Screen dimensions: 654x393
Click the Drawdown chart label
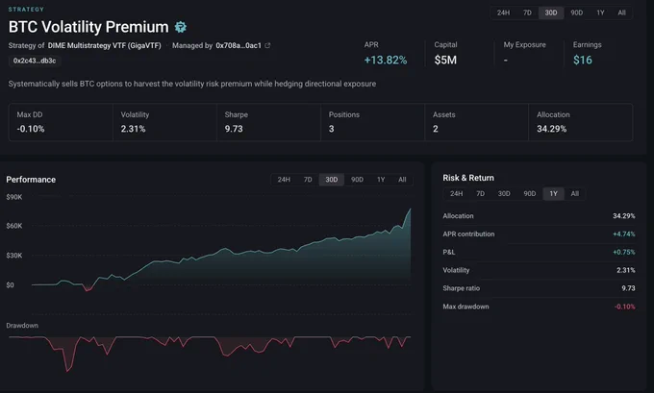[x=22, y=326]
